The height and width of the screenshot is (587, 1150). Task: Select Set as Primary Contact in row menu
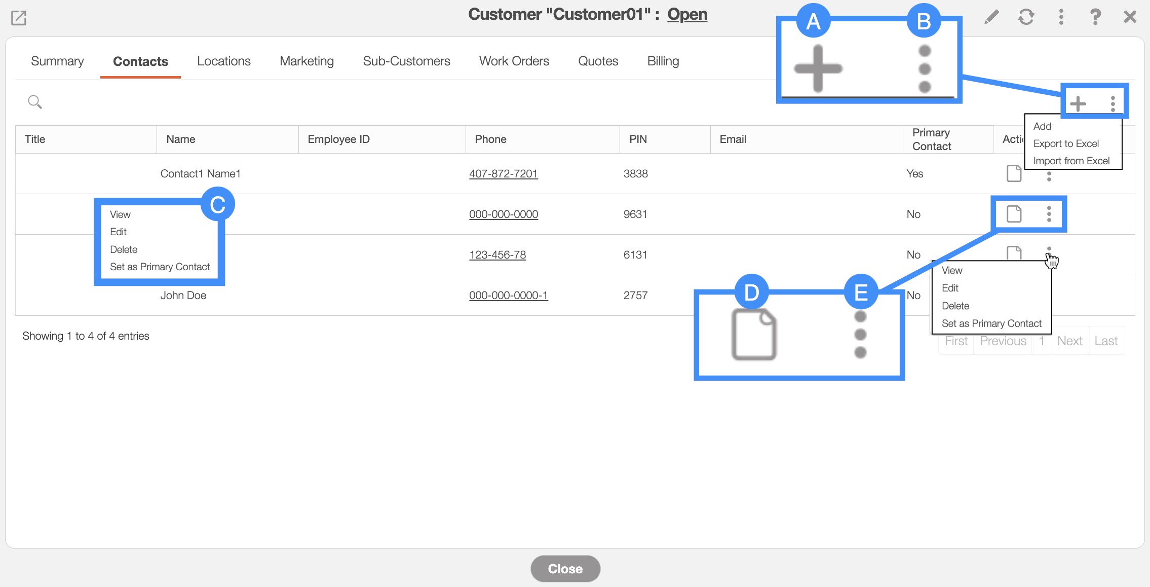point(991,323)
